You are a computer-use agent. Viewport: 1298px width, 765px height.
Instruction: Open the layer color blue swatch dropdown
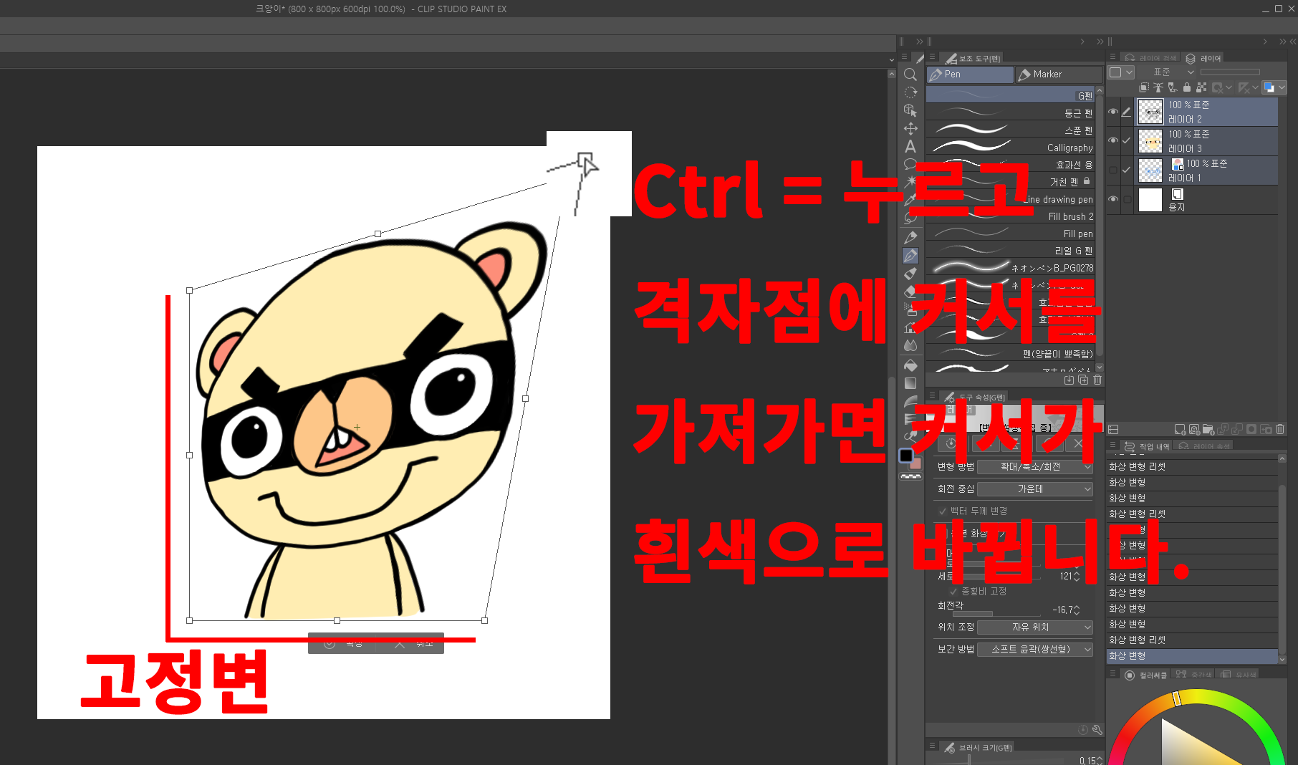1274,87
